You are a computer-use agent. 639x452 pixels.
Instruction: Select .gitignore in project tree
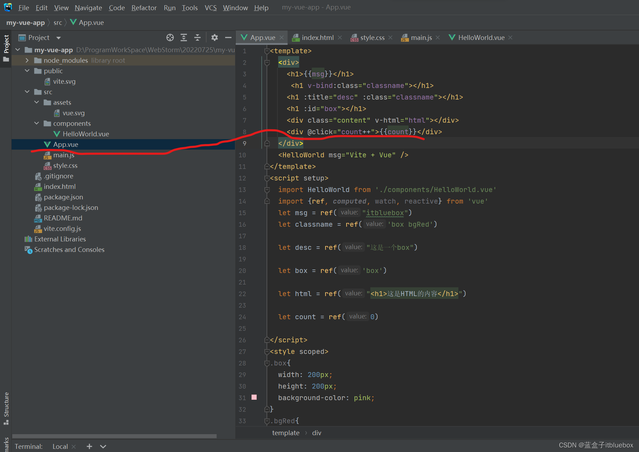pyautogui.click(x=59, y=176)
